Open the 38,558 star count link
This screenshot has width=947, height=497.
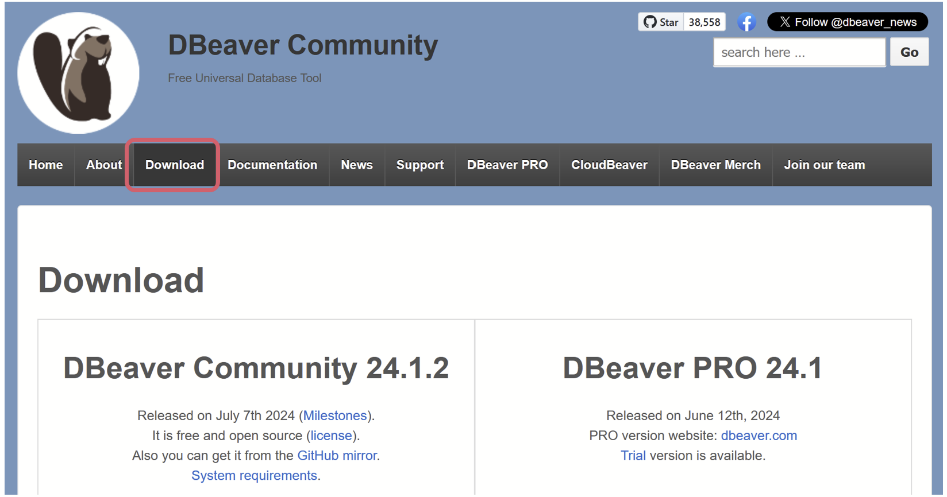coord(705,22)
